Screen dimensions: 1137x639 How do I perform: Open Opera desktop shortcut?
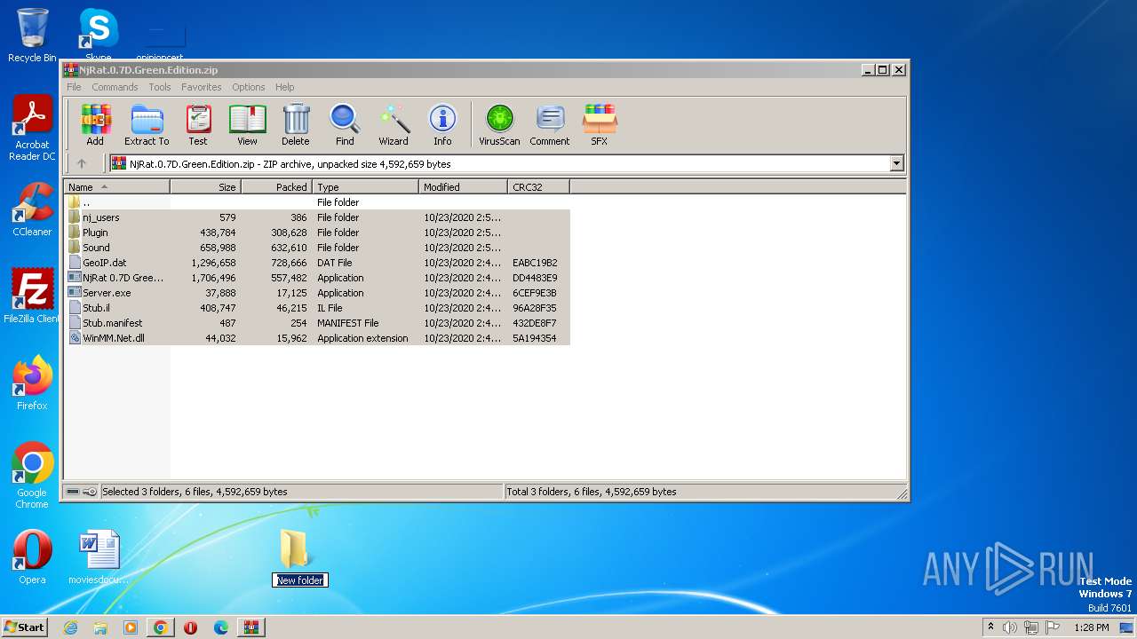coord(32,557)
